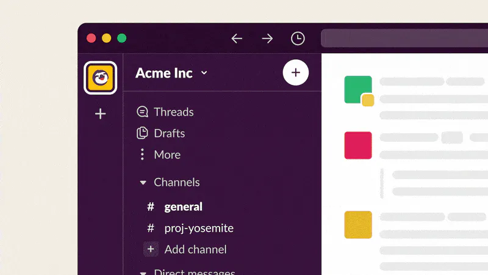Compose a new message with round plus button
This screenshot has width=488, height=275.
296,73
